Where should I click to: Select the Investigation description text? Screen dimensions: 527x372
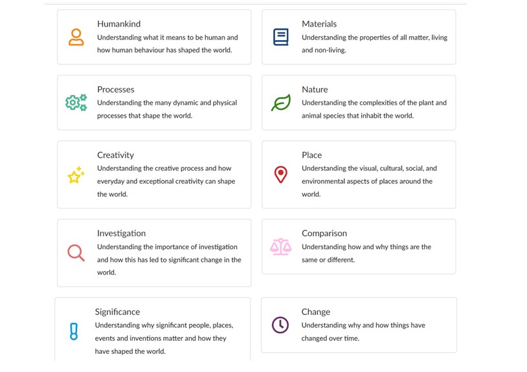click(169, 259)
